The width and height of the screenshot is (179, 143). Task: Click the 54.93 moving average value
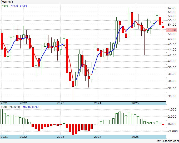(23, 6)
